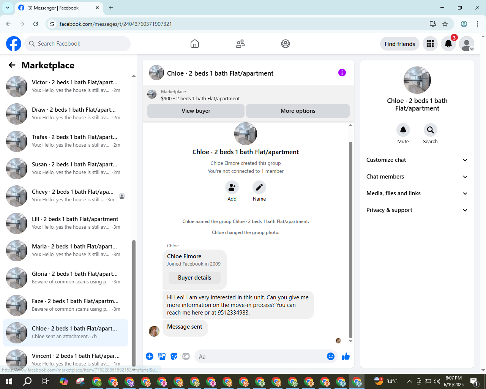Click the Search Facebook field

[77, 44]
